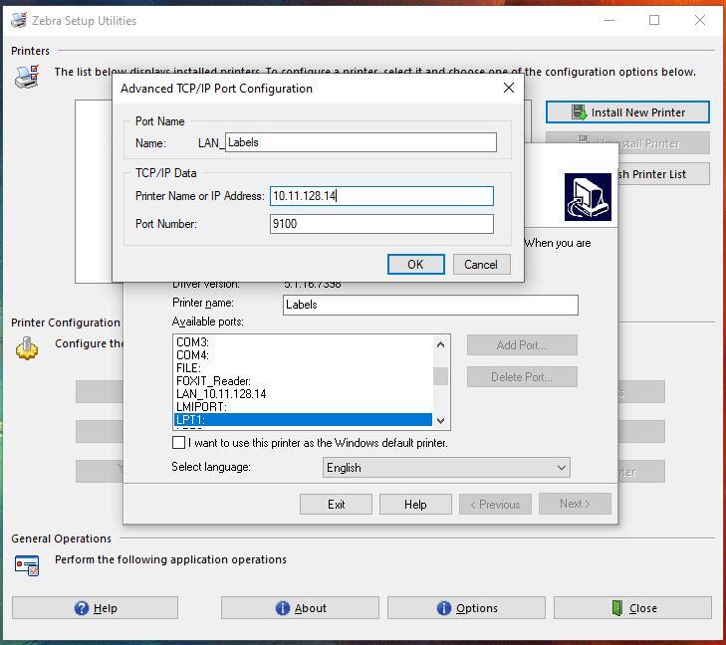The image size is (726, 645).
Task: Cancel the Advanced TCP/IP Port Configuration dialog
Action: pyautogui.click(x=482, y=264)
